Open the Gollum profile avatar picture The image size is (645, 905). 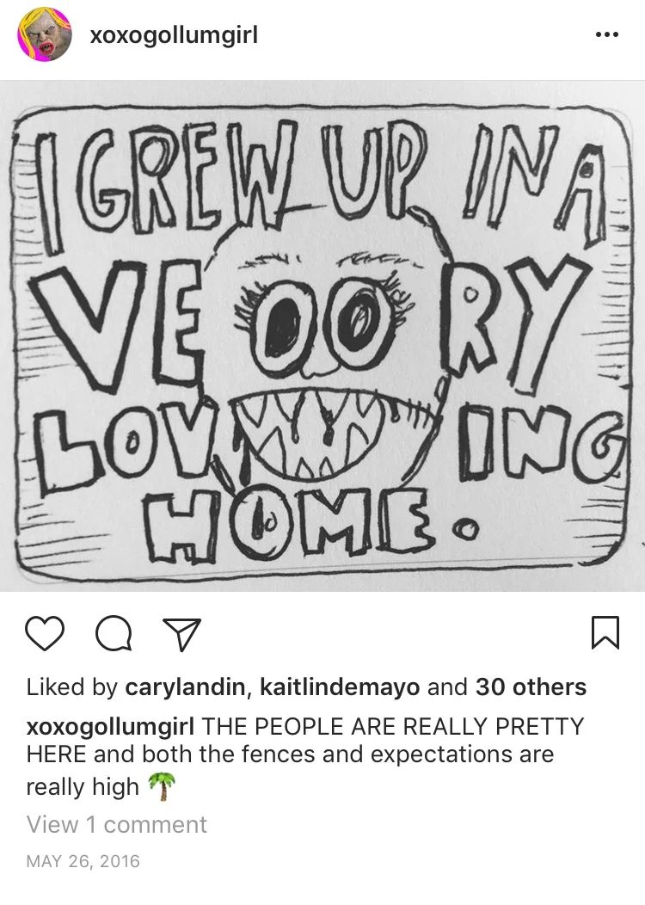tap(45, 34)
